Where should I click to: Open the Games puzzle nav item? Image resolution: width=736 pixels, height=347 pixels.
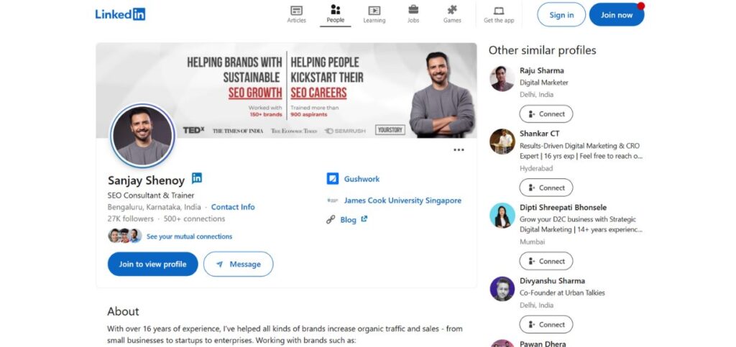[452, 14]
